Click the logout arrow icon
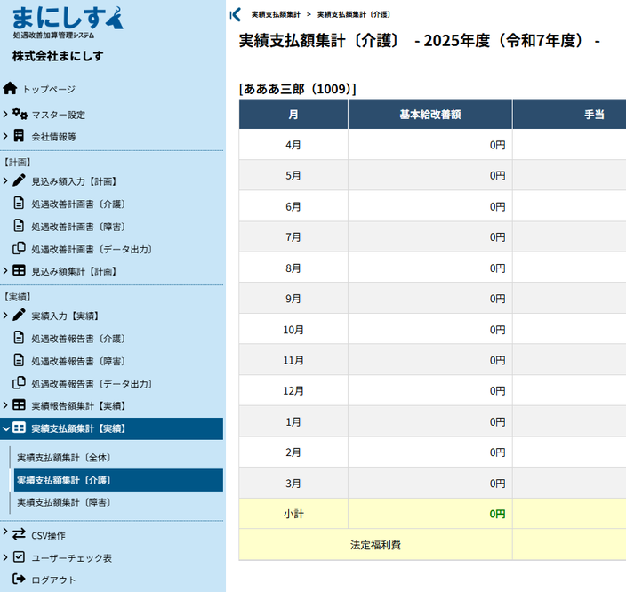The image size is (626, 592). (x=19, y=579)
